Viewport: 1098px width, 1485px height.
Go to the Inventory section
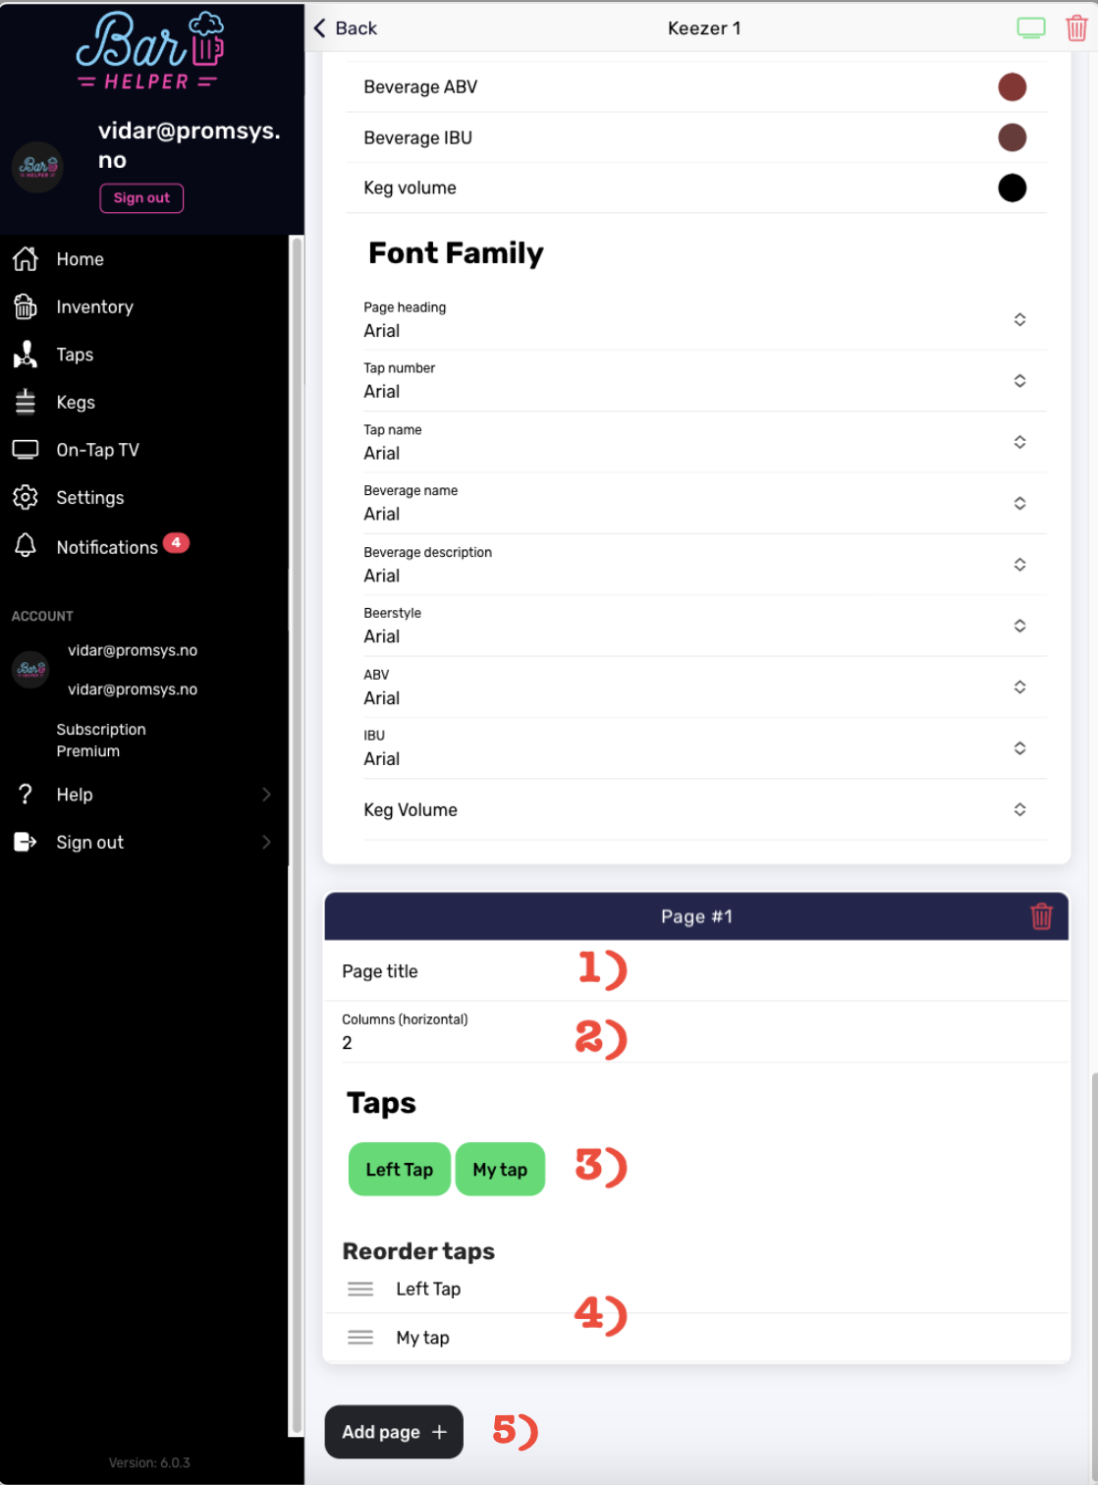coord(94,306)
